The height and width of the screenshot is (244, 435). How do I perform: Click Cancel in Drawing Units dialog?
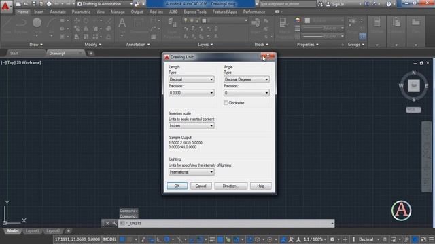[x=201, y=186]
